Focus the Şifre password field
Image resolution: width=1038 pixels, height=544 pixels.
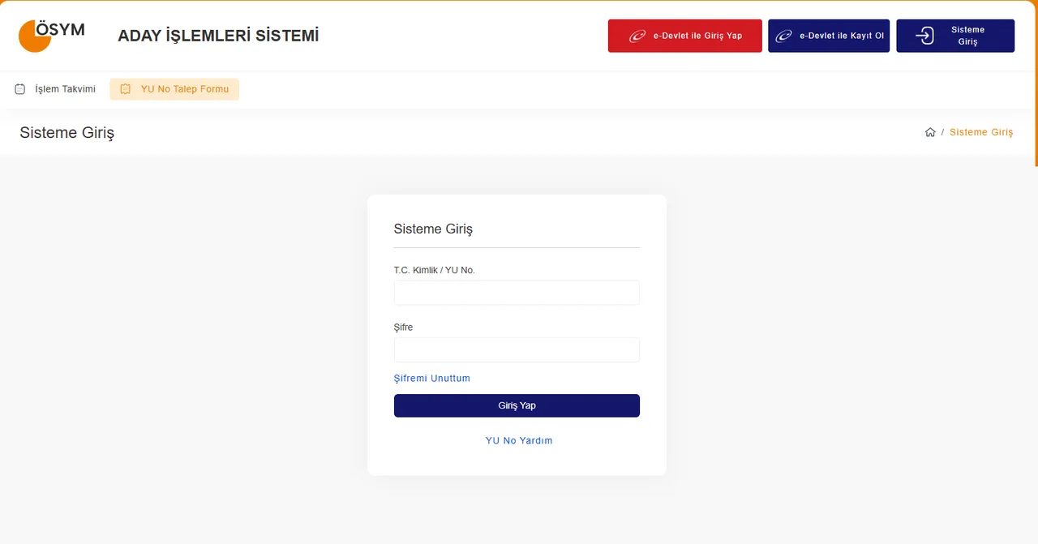[x=517, y=349]
